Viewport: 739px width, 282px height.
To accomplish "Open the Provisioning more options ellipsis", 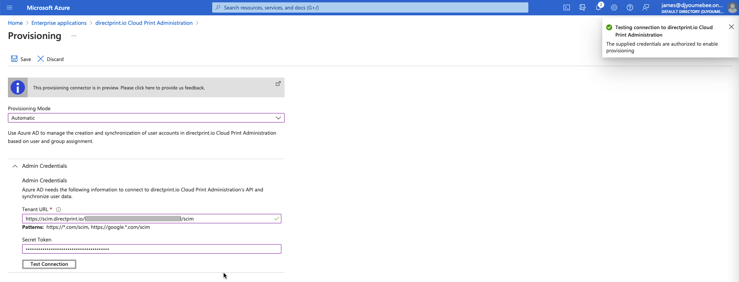I will point(74,36).
